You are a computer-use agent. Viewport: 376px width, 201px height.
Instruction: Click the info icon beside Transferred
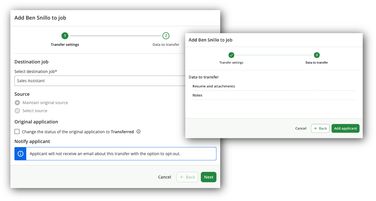tap(139, 132)
